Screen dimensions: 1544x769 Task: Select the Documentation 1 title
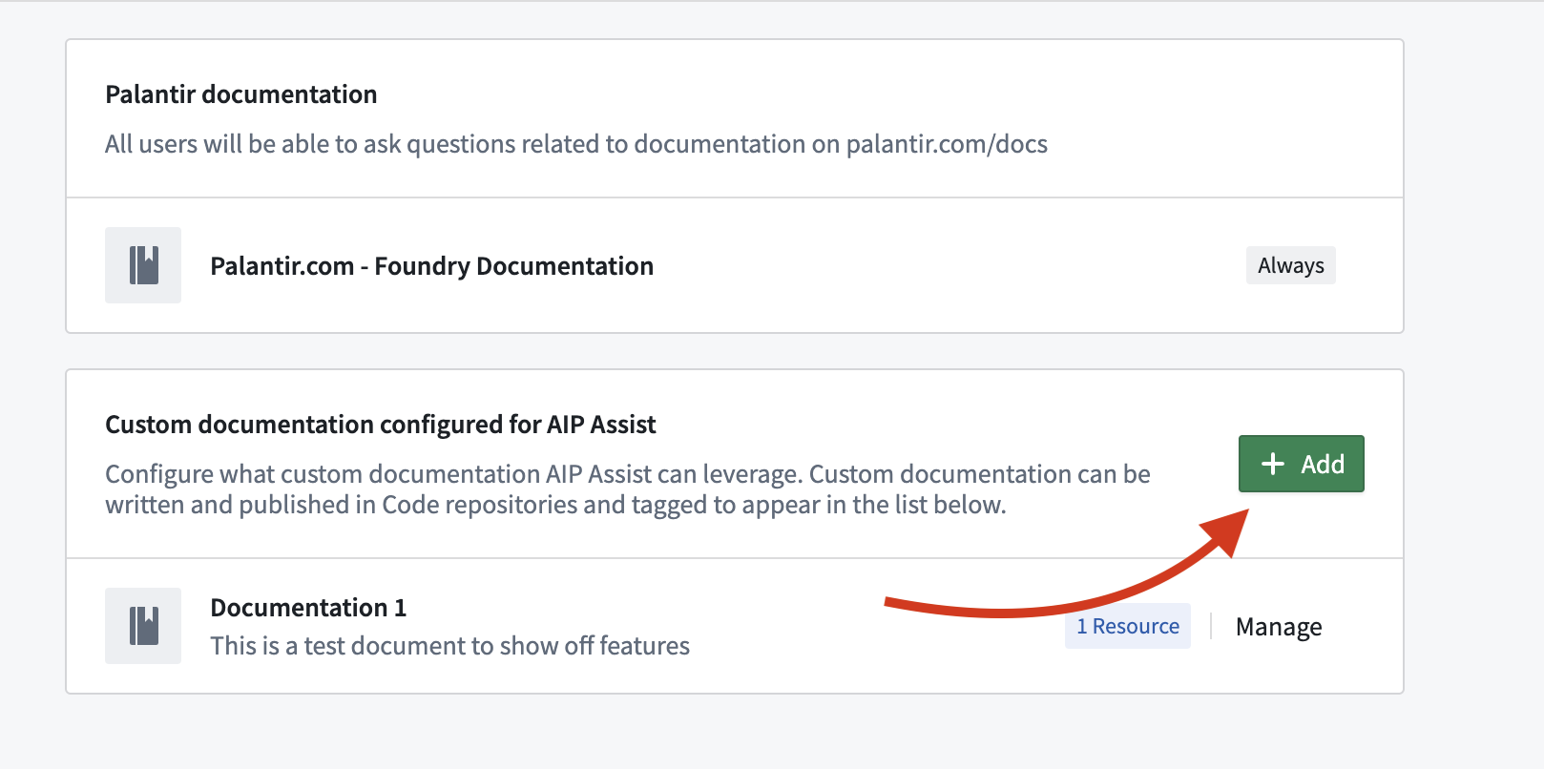click(308, 608)
